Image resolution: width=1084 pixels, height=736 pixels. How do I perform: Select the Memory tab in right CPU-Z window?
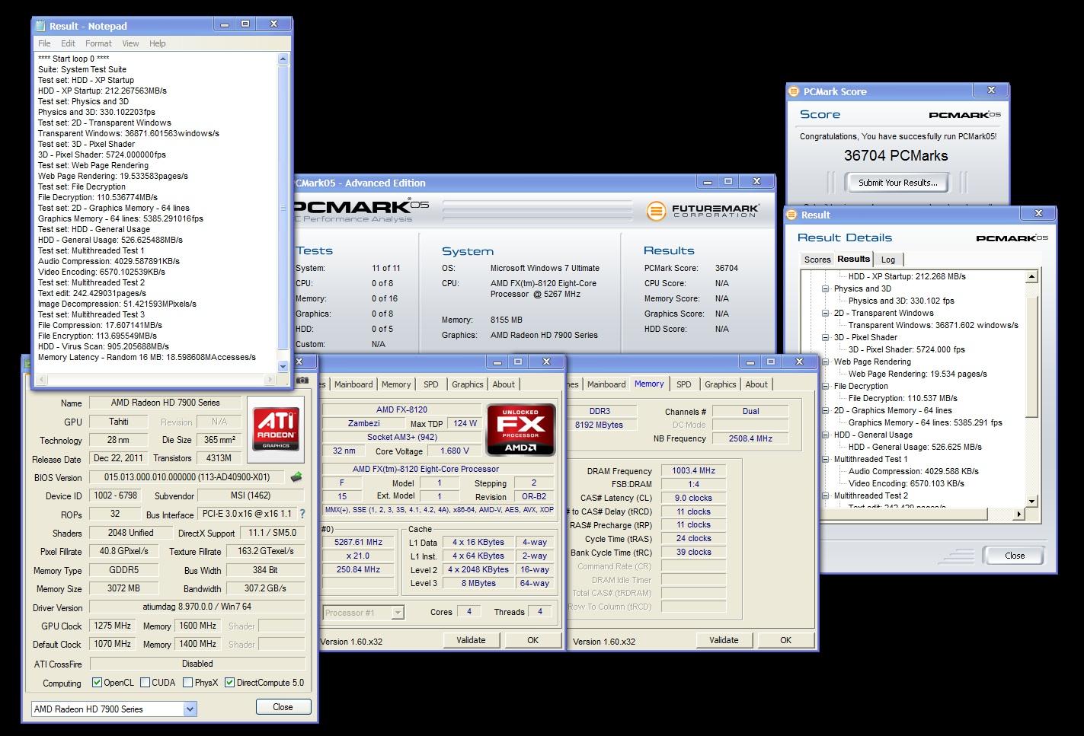click(x=649, y=384)
